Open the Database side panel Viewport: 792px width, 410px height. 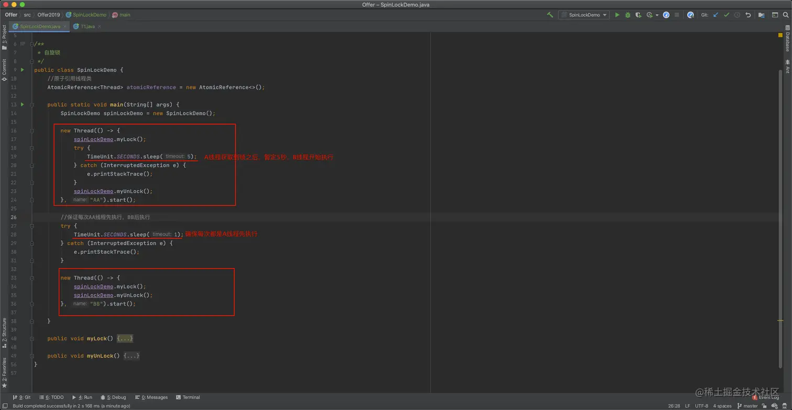pyautogui.click(x=787, y=38)
